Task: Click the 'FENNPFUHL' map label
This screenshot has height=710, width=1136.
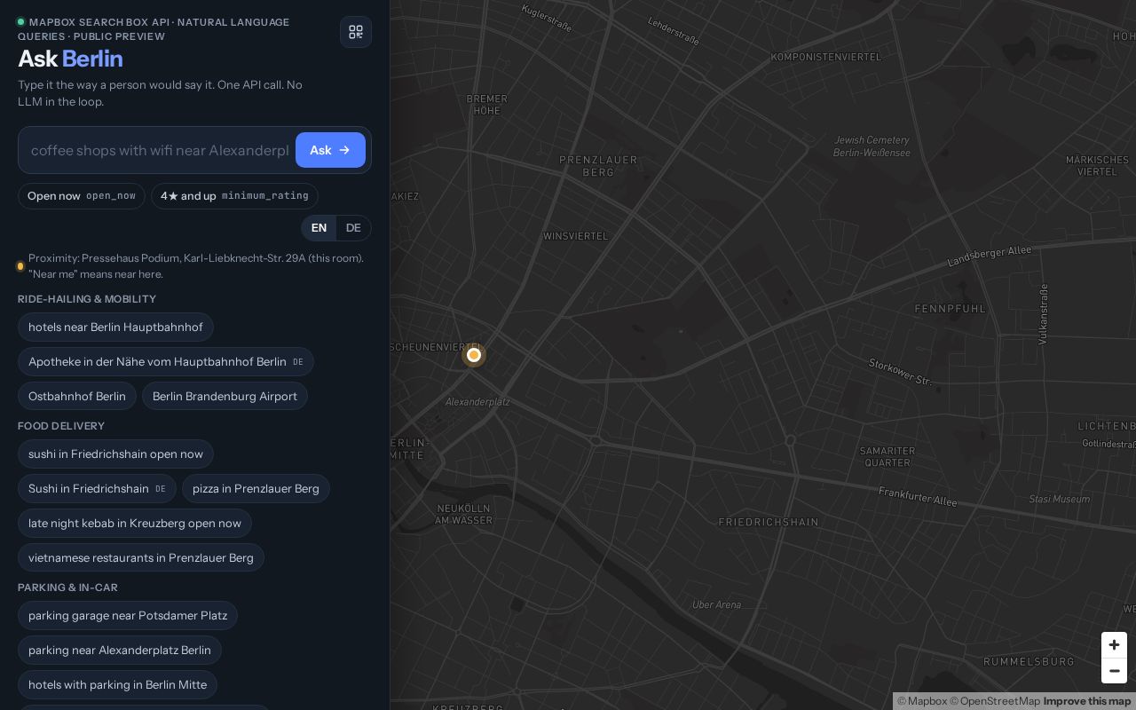Action: click(950, 309)
